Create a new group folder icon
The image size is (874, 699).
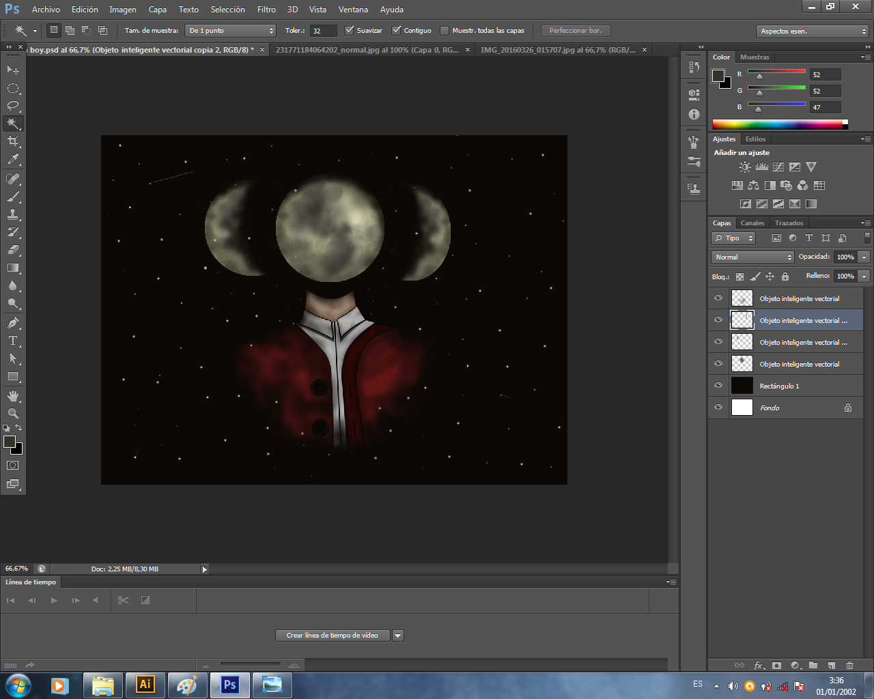tap(813, 665)
